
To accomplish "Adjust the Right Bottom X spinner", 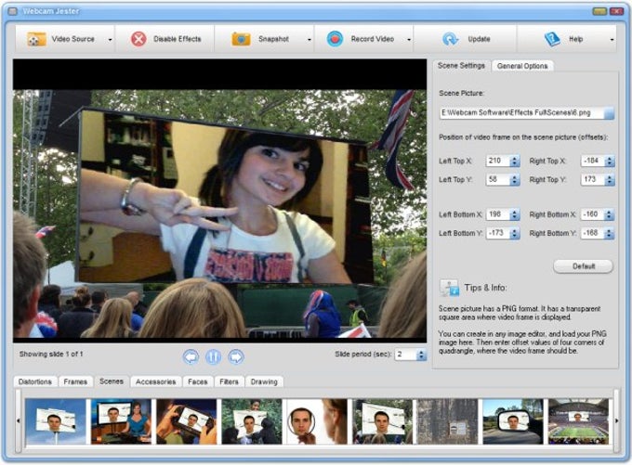I will pyautogui.click(x=610, y=214).
